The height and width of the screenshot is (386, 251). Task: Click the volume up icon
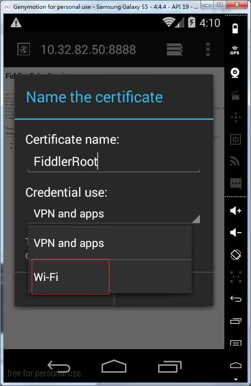235,211
